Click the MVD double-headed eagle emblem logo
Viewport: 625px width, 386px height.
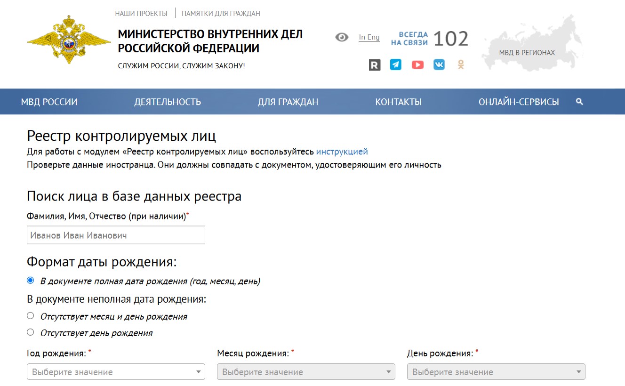click(69, 40)
